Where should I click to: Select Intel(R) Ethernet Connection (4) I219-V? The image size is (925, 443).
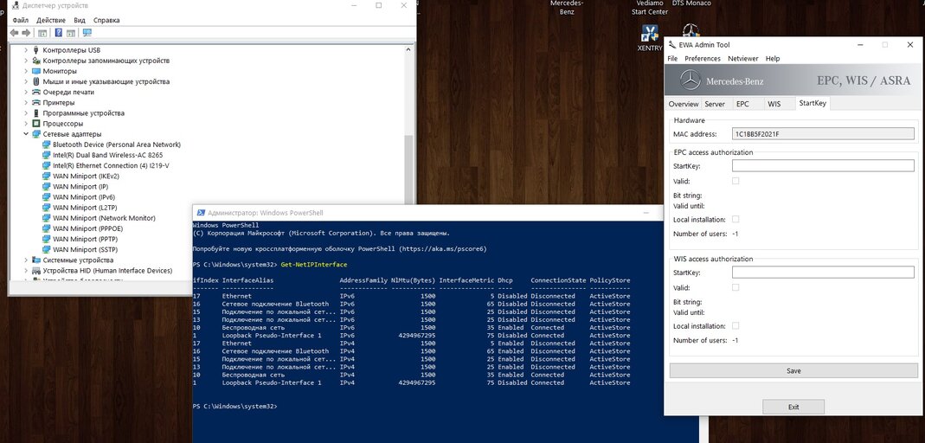(x=111, y=166)
